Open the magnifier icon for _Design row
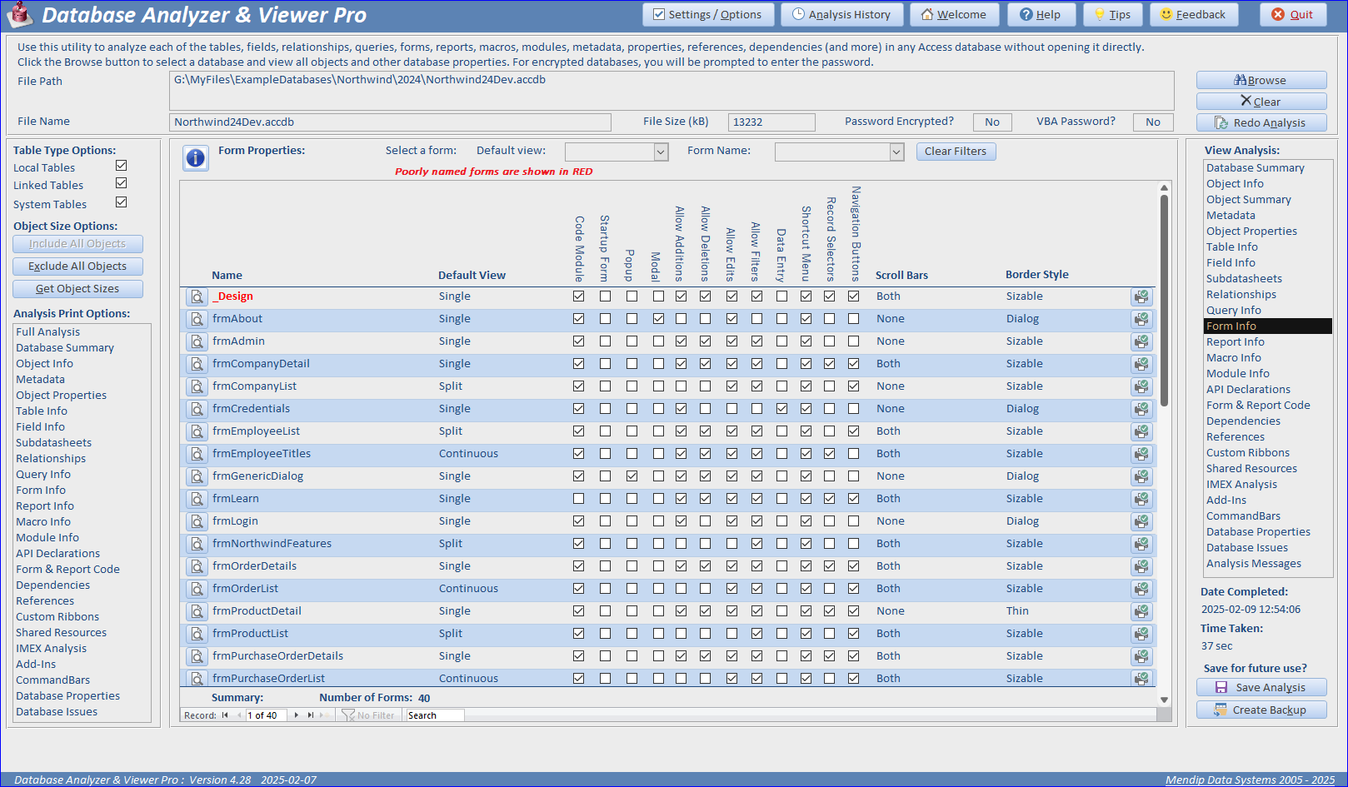Screen dimensions: 1348x787 click(197, 296)
